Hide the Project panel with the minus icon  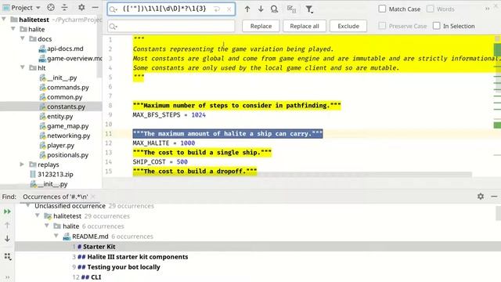(95, 7)
